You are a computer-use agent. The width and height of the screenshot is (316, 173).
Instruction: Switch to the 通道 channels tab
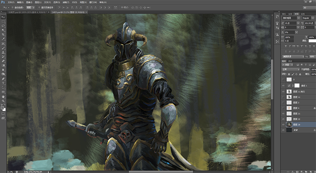(290, 61)
